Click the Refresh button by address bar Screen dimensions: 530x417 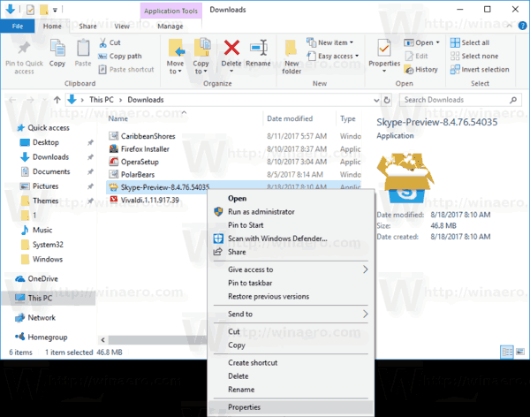(387, 100)
